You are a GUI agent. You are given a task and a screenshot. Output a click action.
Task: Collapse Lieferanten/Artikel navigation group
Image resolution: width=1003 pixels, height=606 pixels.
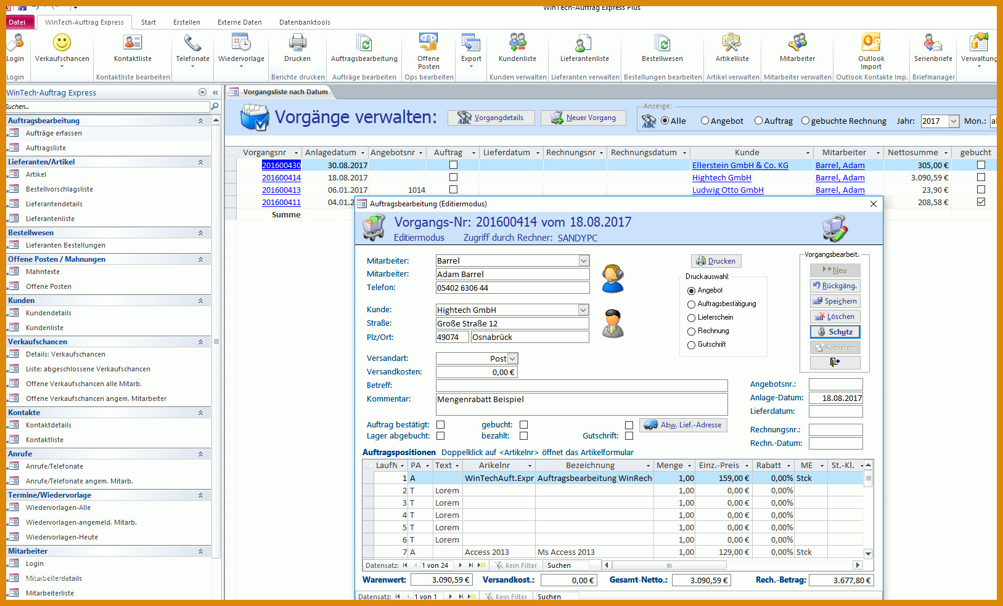(200, 162)
